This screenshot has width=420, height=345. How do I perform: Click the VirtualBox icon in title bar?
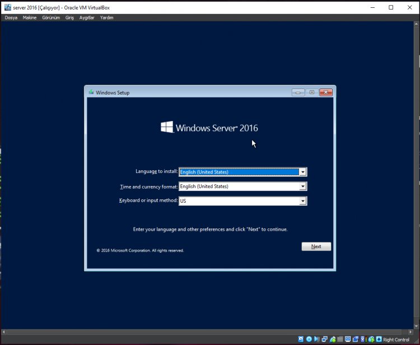point(8,7)
